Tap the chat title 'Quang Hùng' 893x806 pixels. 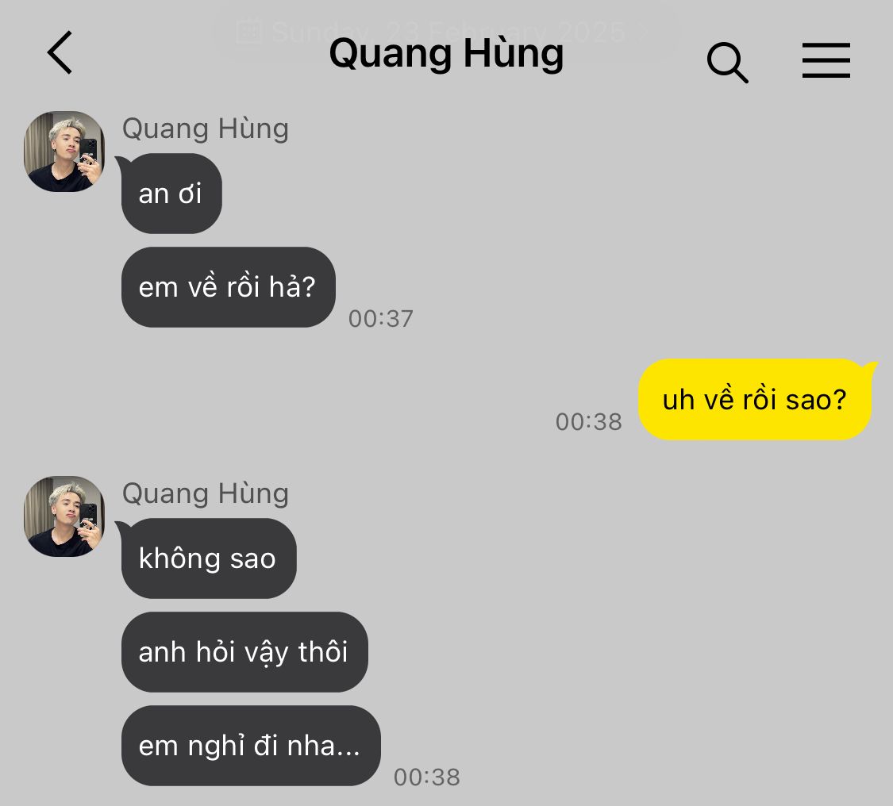click(x=446, y=54)
